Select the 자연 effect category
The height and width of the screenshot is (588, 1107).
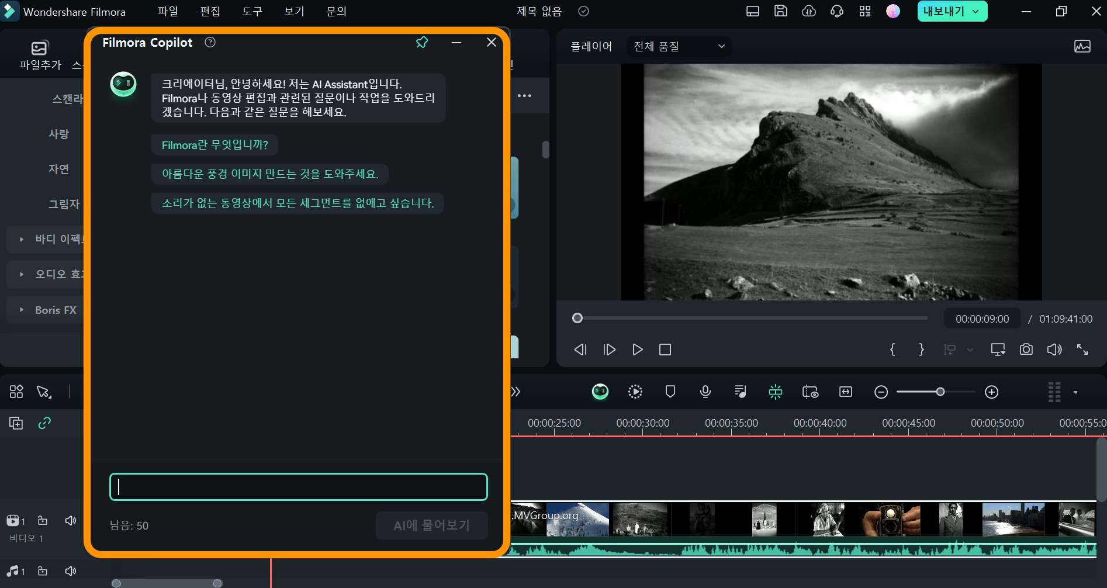[58, 169]
